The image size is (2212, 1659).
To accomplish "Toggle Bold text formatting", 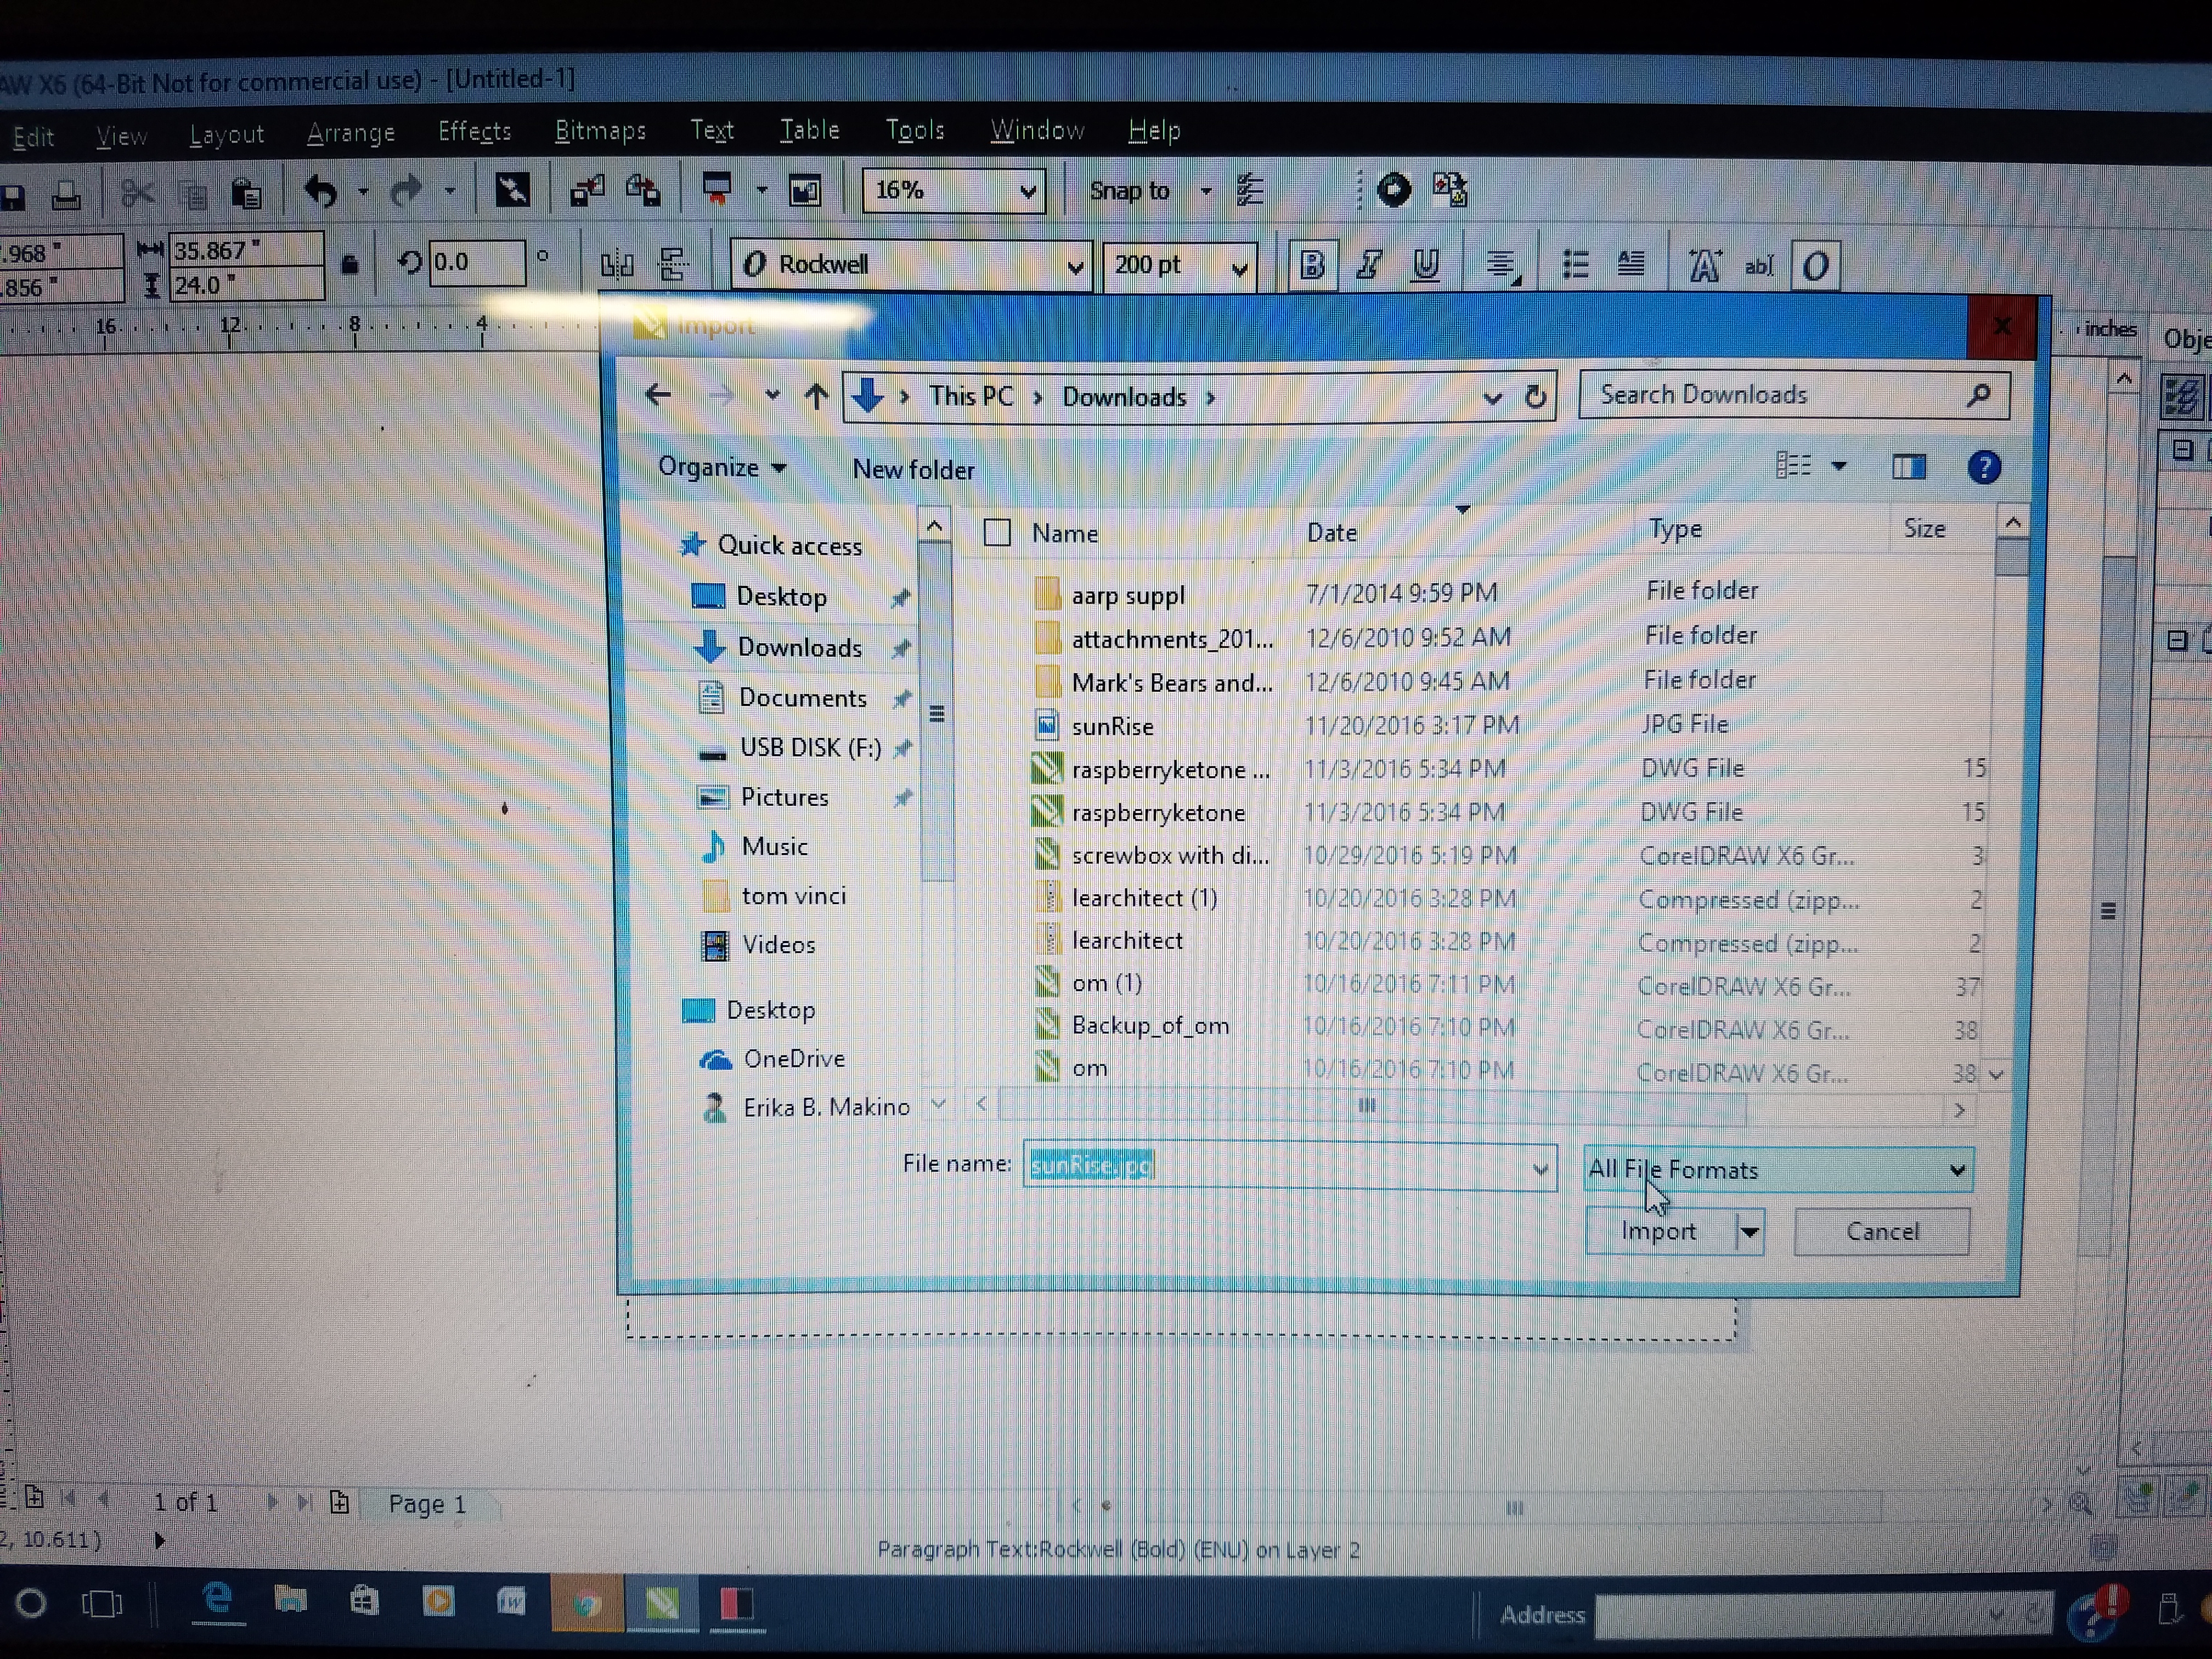I will pyautogui.click(x=1312, y=265).
